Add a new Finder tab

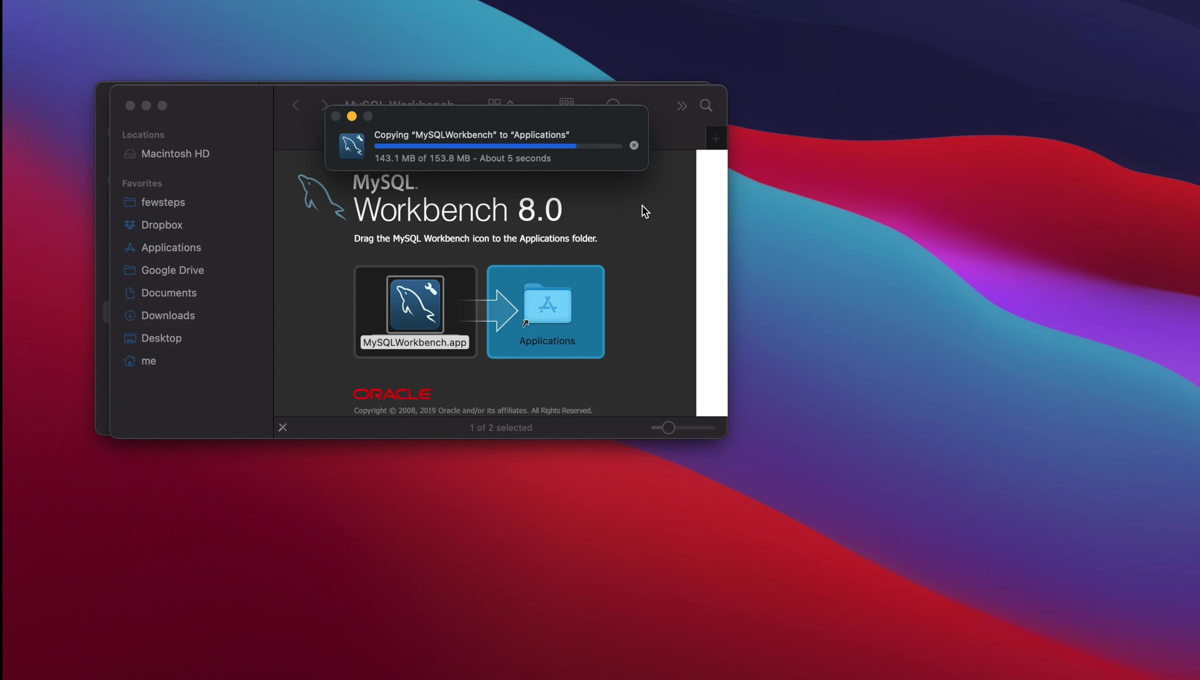tap(716, 138)
